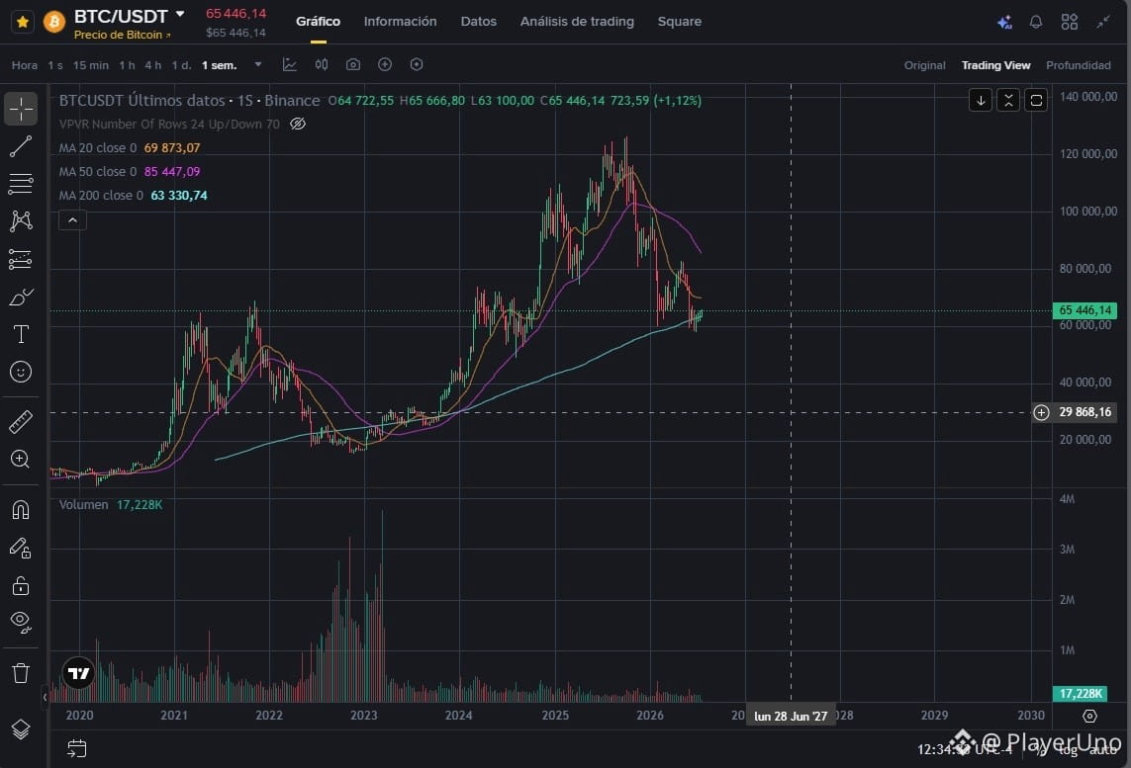The width and height of the screenshot is (1131, 768).
Task: Open the notifications bell
Action: 1036,23
